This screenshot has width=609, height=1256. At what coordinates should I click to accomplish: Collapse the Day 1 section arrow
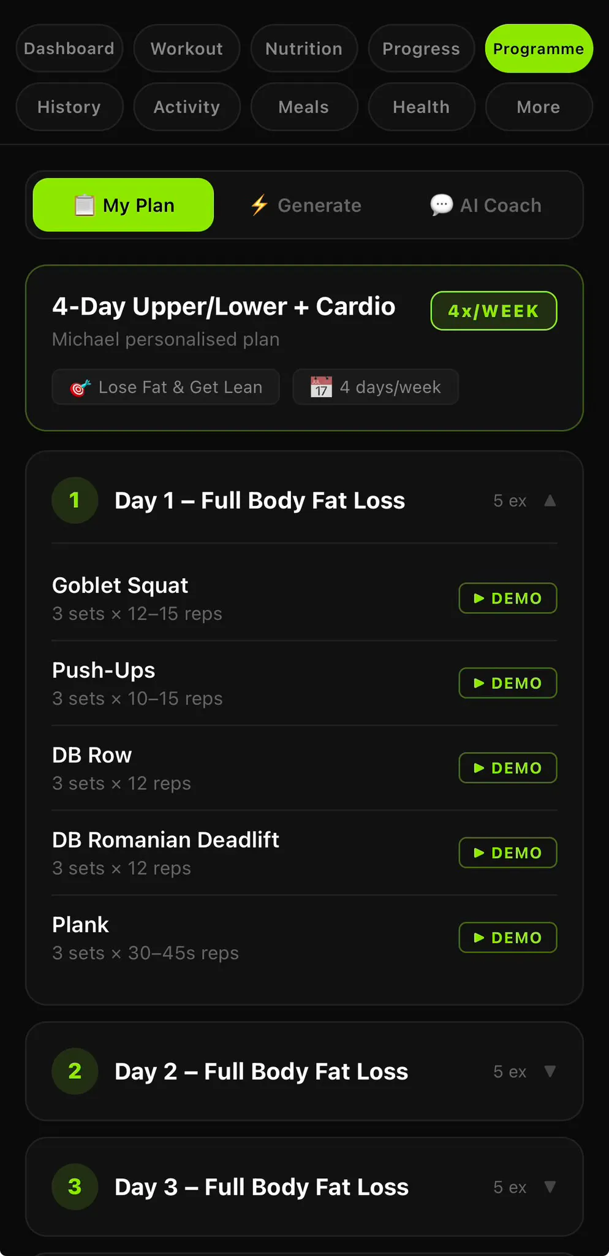[550, 500]
